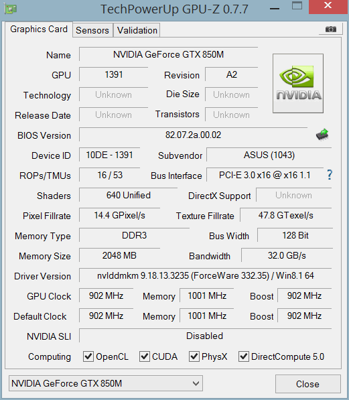Image resolution: width=349 pixels, height=400 pixels.
Task: Take a screenshot with the camera icon
Action: pos(331,29)
